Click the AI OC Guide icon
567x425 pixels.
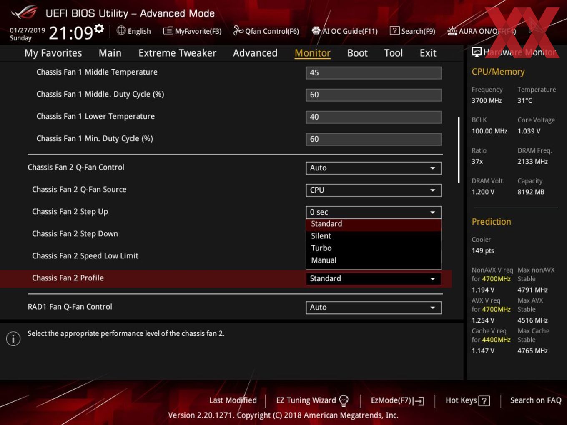316,31
